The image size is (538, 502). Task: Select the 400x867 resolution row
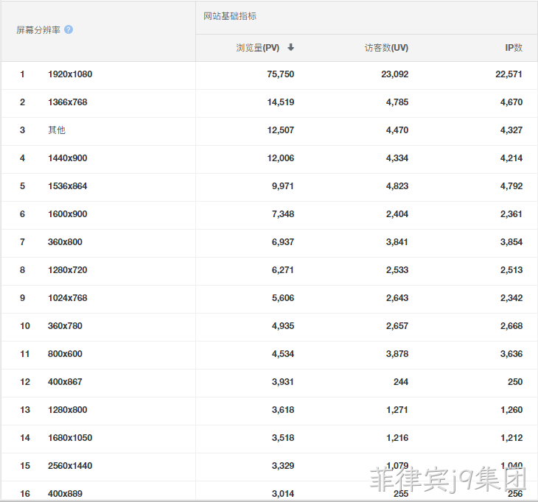tap(269, 382)
